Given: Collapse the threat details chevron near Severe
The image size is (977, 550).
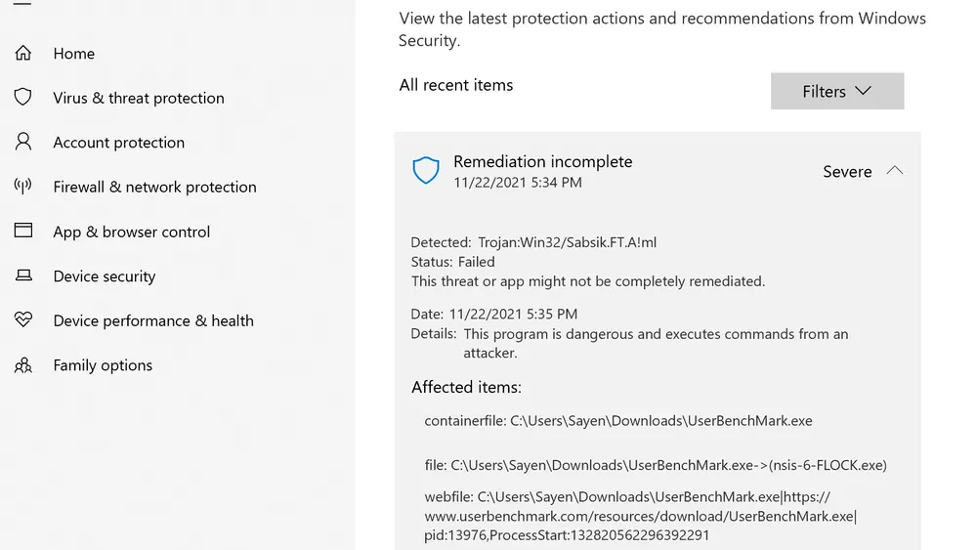Looking at the screenshot, I should [894, 170].
